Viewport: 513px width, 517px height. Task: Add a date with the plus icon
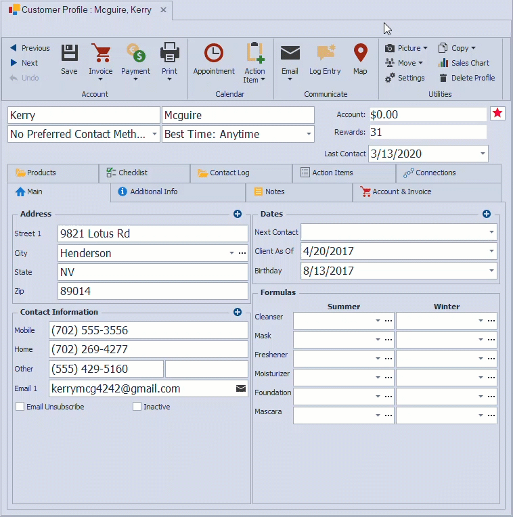pos(487,214)
